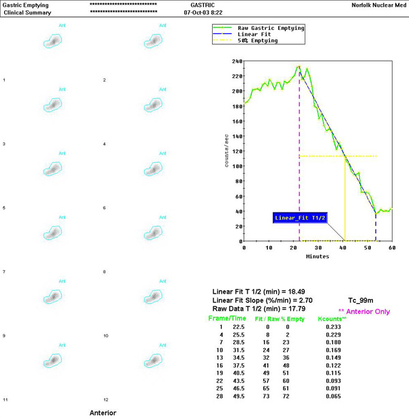Click Kcounts value 0.093
The image size is (409, 419).
(x=333, y=381)
